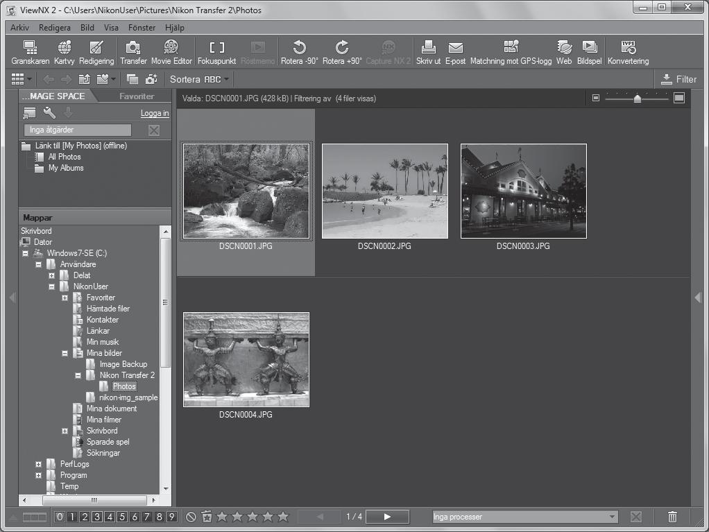709x532 pixels.
Task: Apply label 3 to image
Action: 96,517
